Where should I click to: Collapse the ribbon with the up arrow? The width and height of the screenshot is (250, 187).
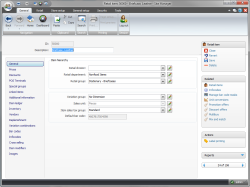(229, 10)
